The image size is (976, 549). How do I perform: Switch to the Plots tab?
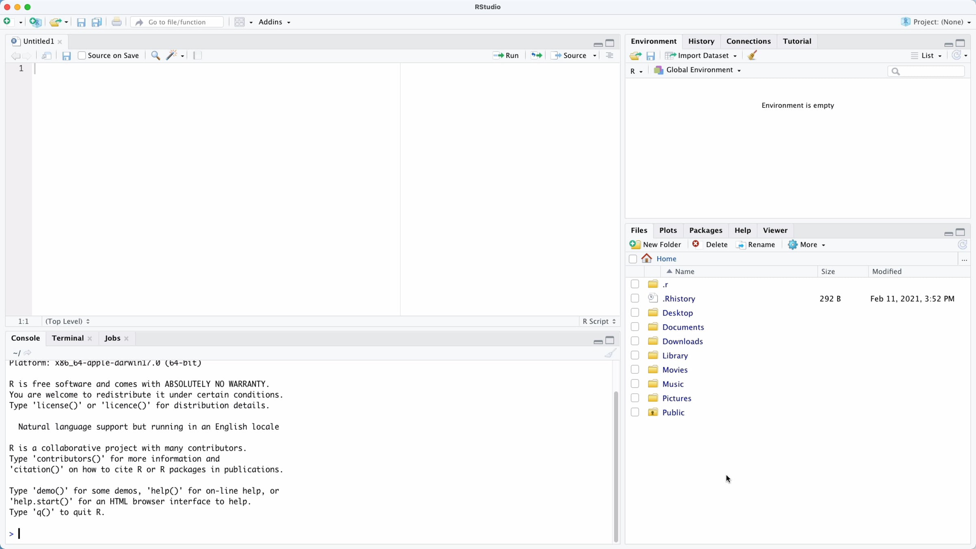668,230
